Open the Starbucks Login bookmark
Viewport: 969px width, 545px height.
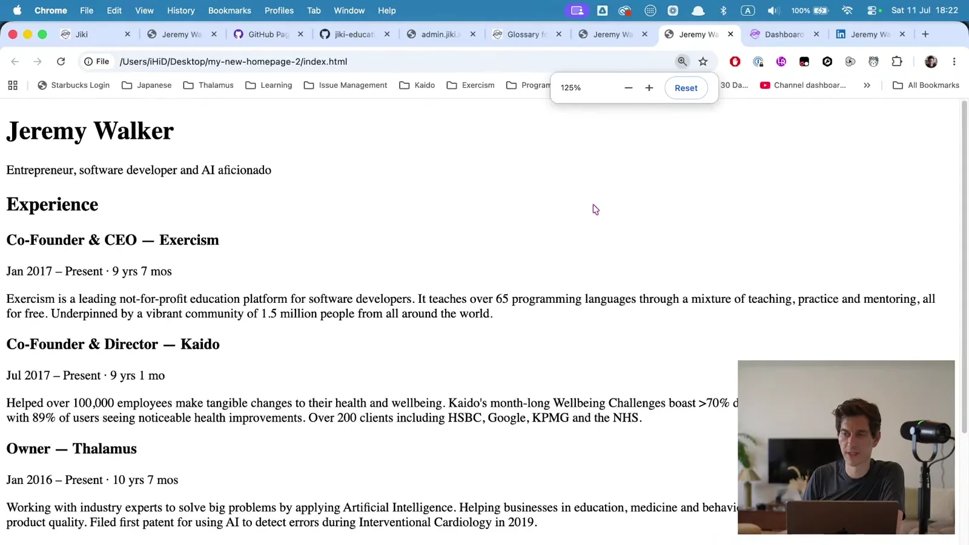coord(73,85)
